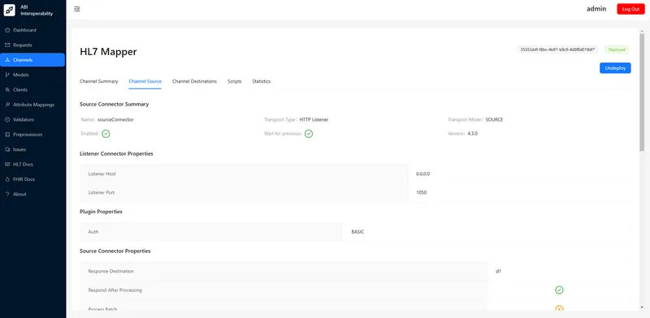
Task: Click the About question mark icon
Action: 7,194
